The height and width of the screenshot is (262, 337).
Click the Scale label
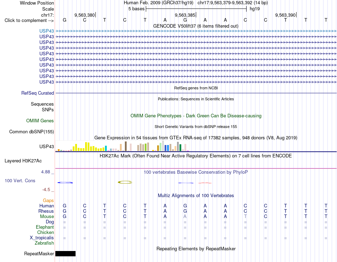(48, 9)
